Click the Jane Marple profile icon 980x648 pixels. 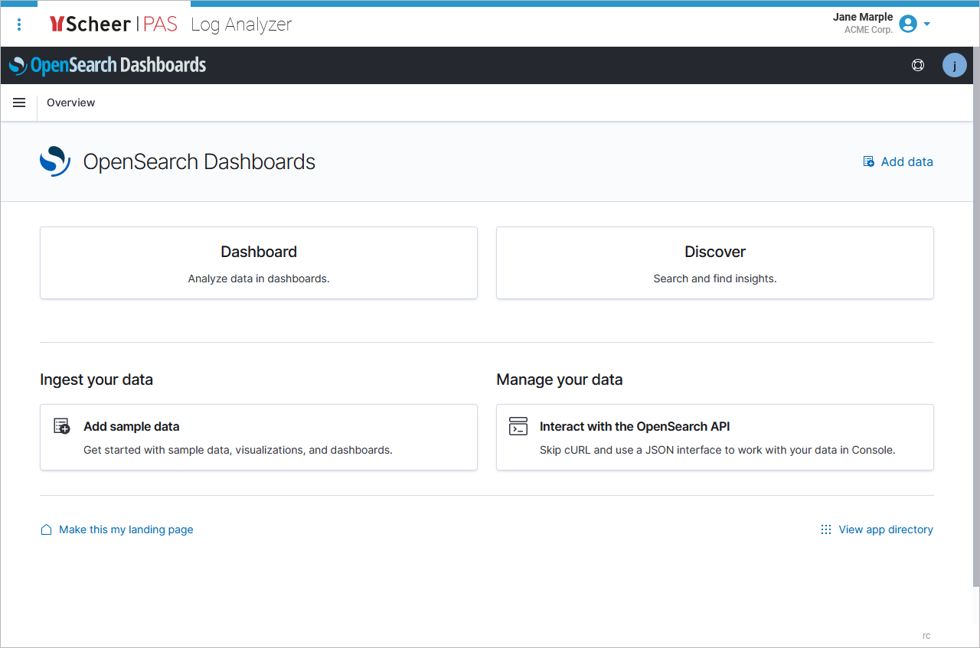pyautogui.click(x=908, y=24)
